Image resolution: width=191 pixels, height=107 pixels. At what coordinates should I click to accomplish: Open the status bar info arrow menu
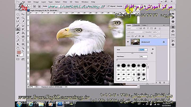(x=66, y=87)
